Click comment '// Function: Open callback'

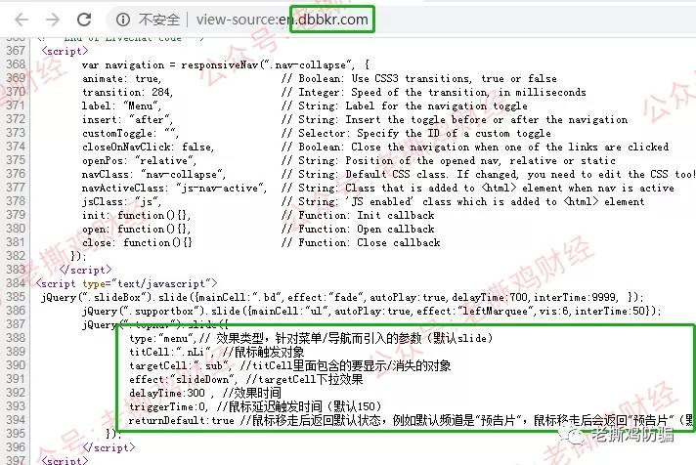click(x=358, y=230)
